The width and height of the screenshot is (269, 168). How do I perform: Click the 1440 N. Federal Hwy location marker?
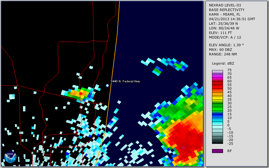(x=107, y=85)
